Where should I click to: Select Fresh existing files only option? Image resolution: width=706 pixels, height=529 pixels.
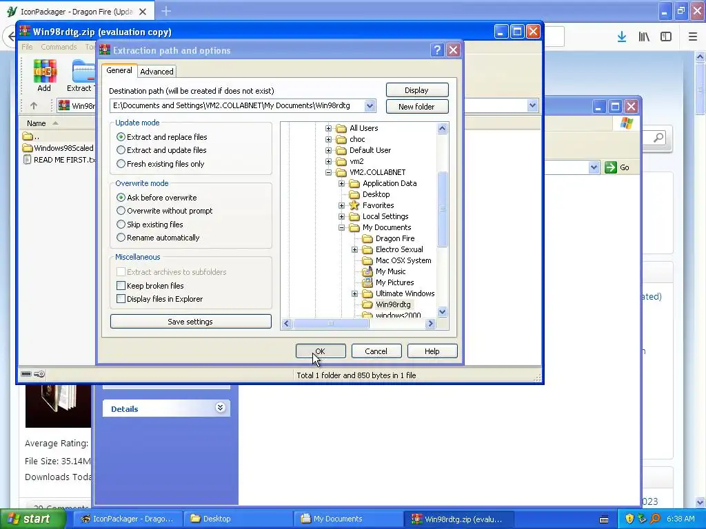coord(160,164)
